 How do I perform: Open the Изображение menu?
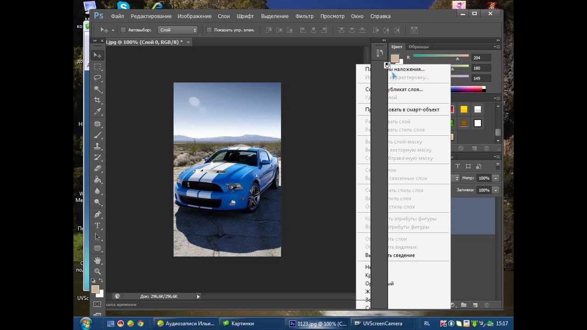tap(194, 16)
